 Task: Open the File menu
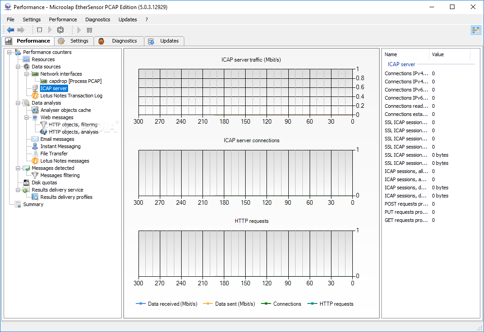pos(10,19)
